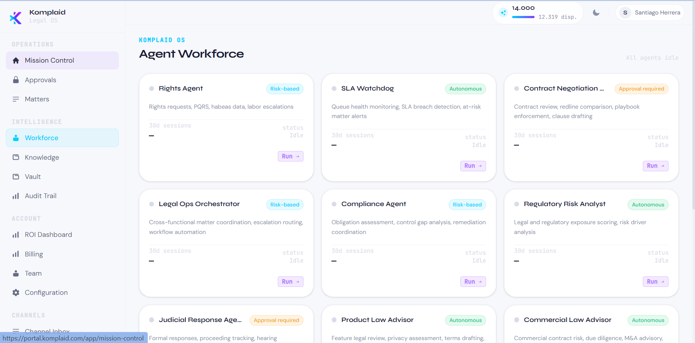Image resolution: width=695 pixels, height=343 pixels.
Task: Run the Regulatory Risk Analyst
Action: pos(656,282)
